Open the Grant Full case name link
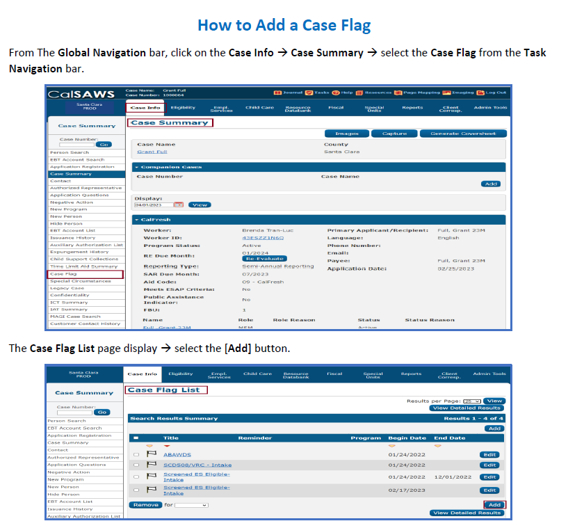 152,152
